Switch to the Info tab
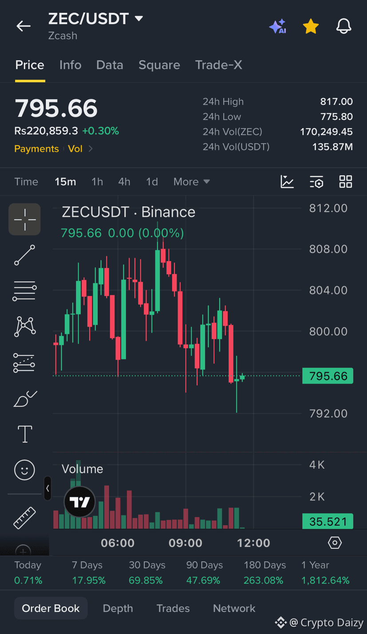367x634 pixels. pyautogui.click(x=71, y=65)
